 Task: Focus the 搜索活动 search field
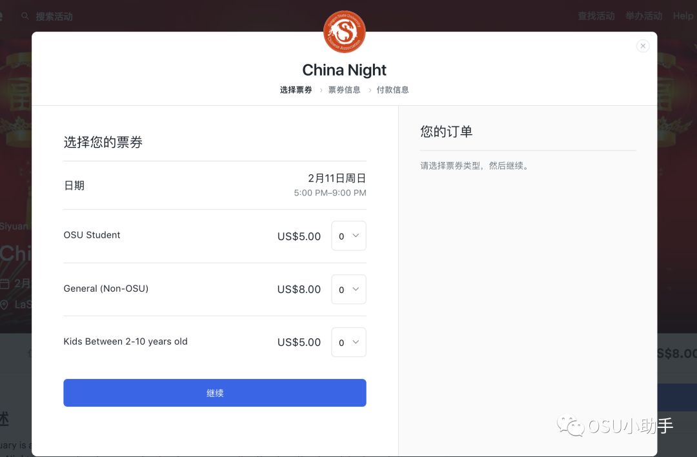coord(54,16)
